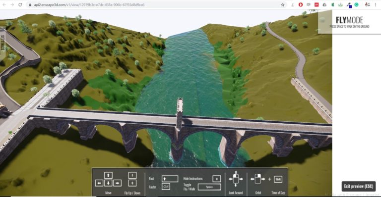Screen dimensions: 381x197
Task: Open the eyedropper color picker extension
Action: point(349,5)
